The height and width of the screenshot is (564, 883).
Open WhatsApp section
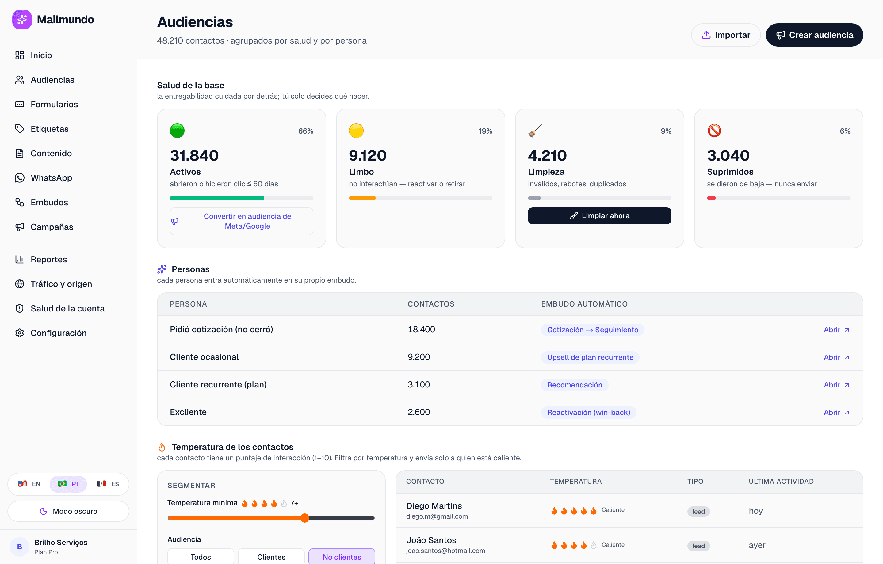[x=68, y=178]
